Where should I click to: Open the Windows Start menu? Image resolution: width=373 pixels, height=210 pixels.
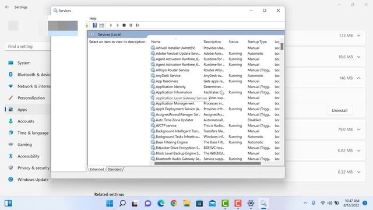(110, 204)
